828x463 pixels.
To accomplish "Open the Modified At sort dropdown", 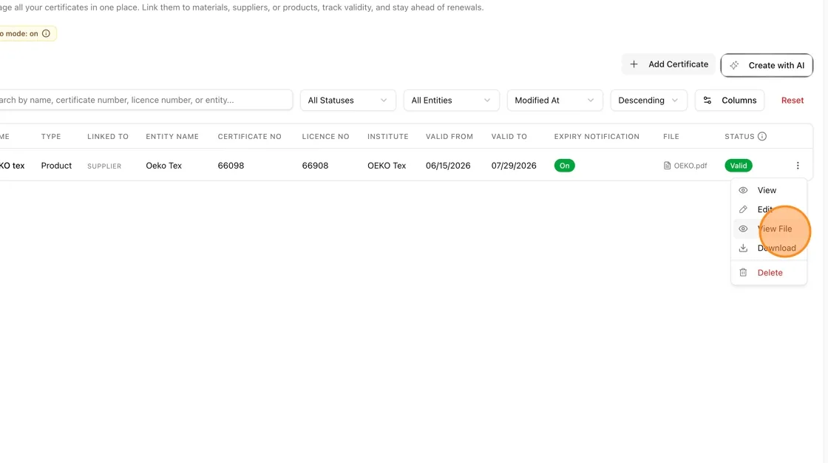I will [554, 101].
